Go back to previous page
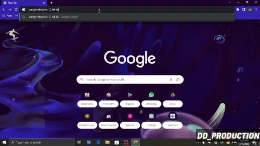 (4, 10)
